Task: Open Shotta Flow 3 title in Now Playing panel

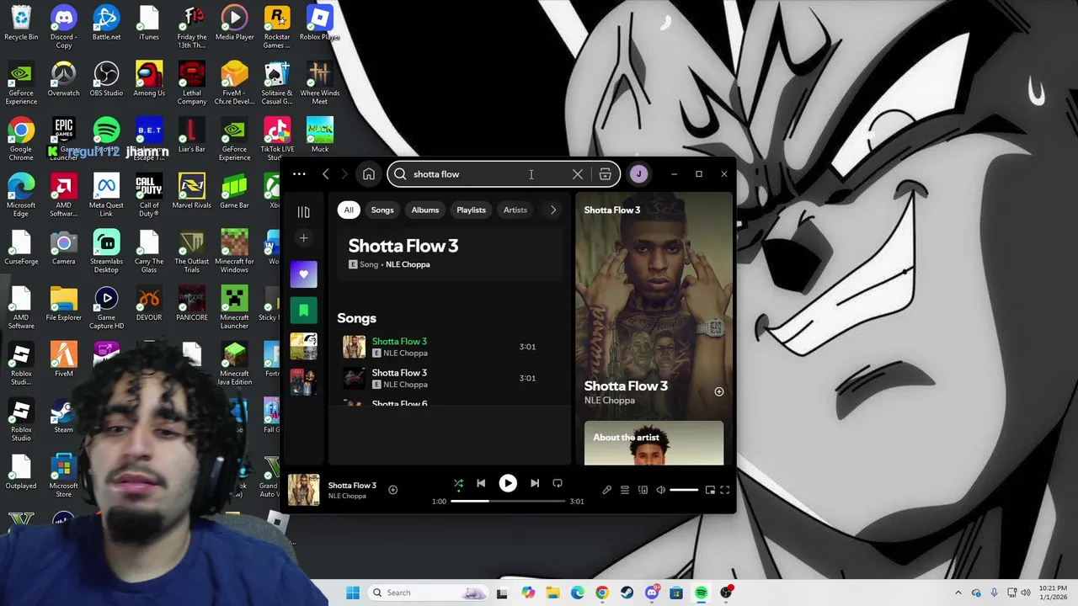Action: click(x=626, y=386)
